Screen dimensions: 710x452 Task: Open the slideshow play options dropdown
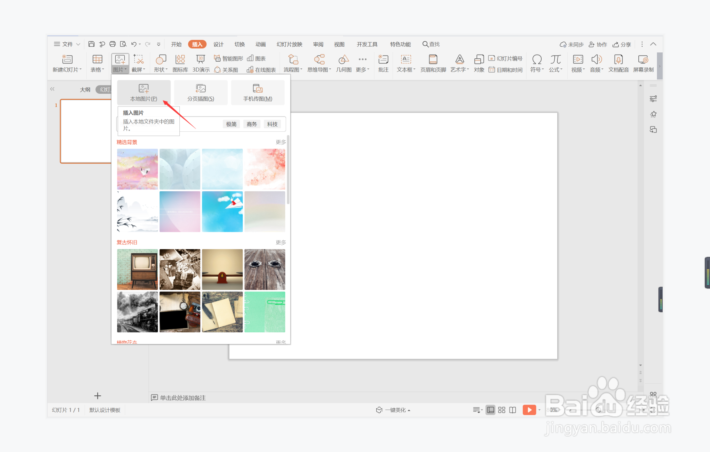pyautogui.click(x=539, y=410)
